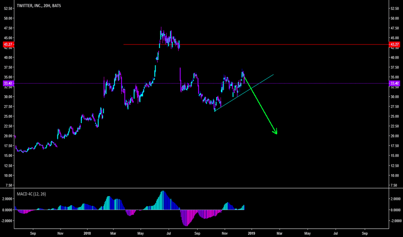Click the 2019 label on the time axis
The width and height of the screenshot is (403, 237).
click(251, 234)
